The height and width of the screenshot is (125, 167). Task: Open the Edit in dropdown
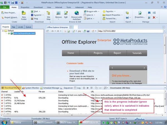94,19
